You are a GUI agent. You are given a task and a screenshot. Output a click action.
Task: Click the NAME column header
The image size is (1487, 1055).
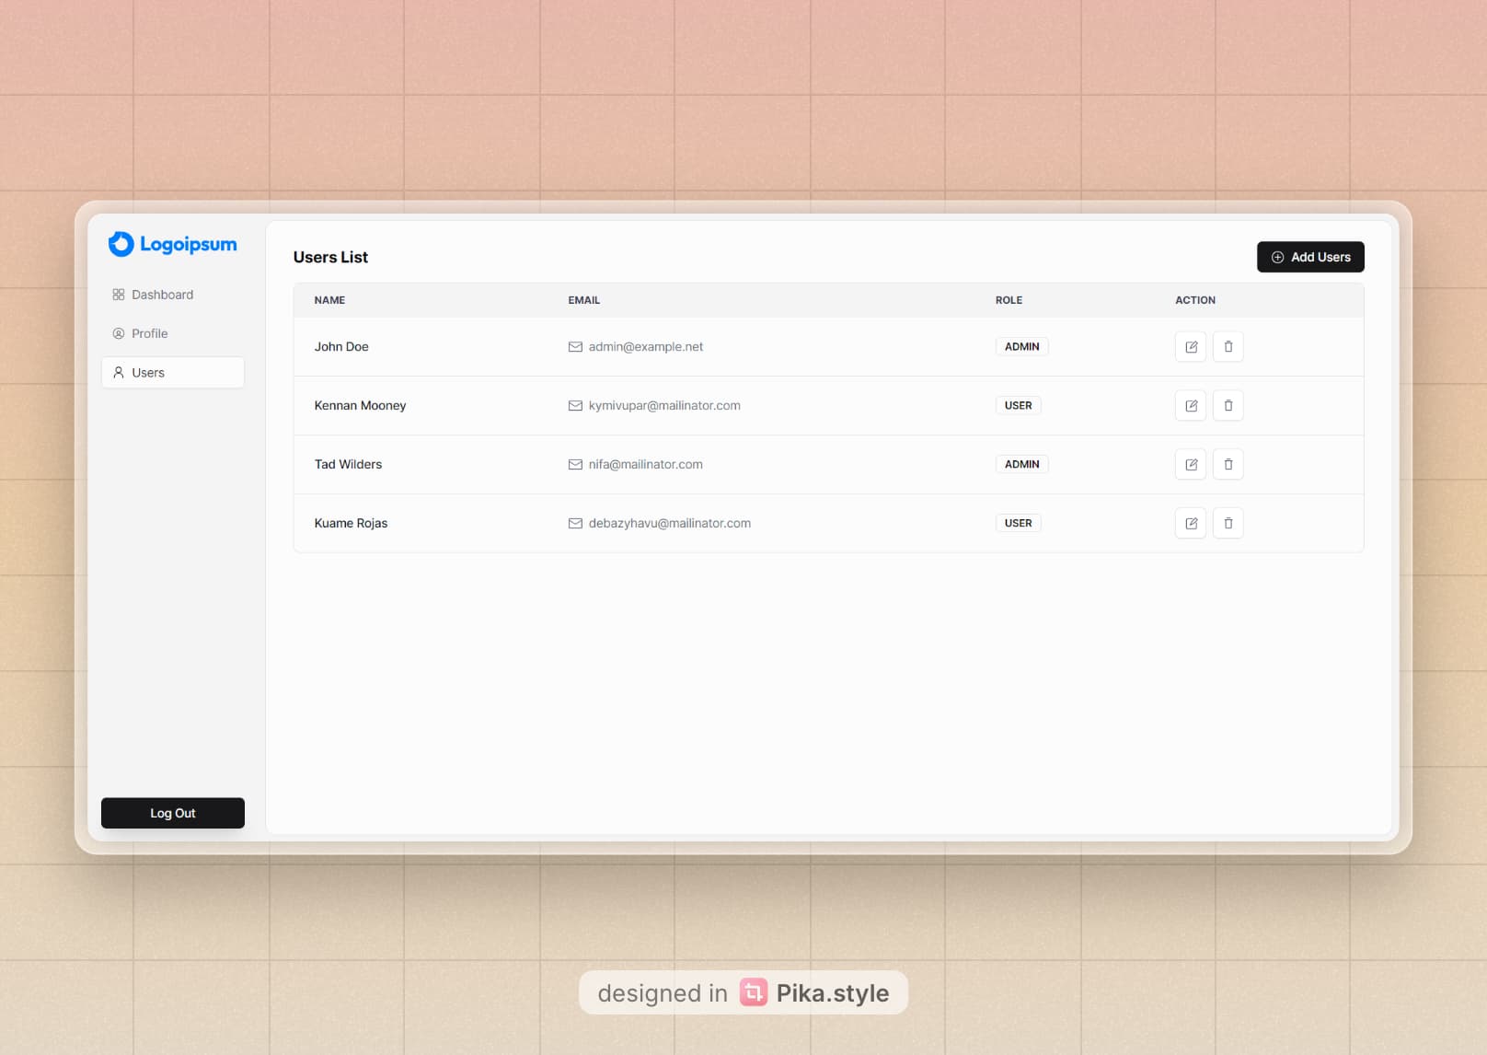(329, 300)
